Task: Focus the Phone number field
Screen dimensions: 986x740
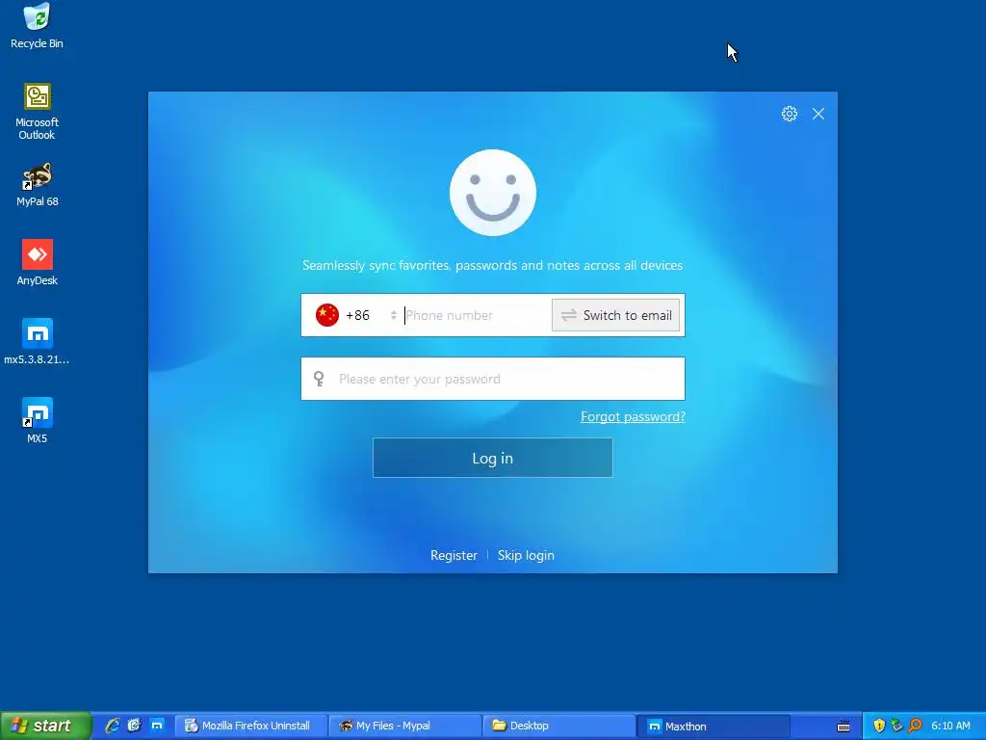Action: tap(477, 315)
